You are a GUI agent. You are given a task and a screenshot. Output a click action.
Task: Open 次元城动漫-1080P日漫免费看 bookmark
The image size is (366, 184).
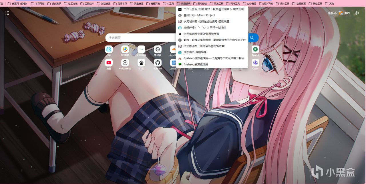point(212,34)
